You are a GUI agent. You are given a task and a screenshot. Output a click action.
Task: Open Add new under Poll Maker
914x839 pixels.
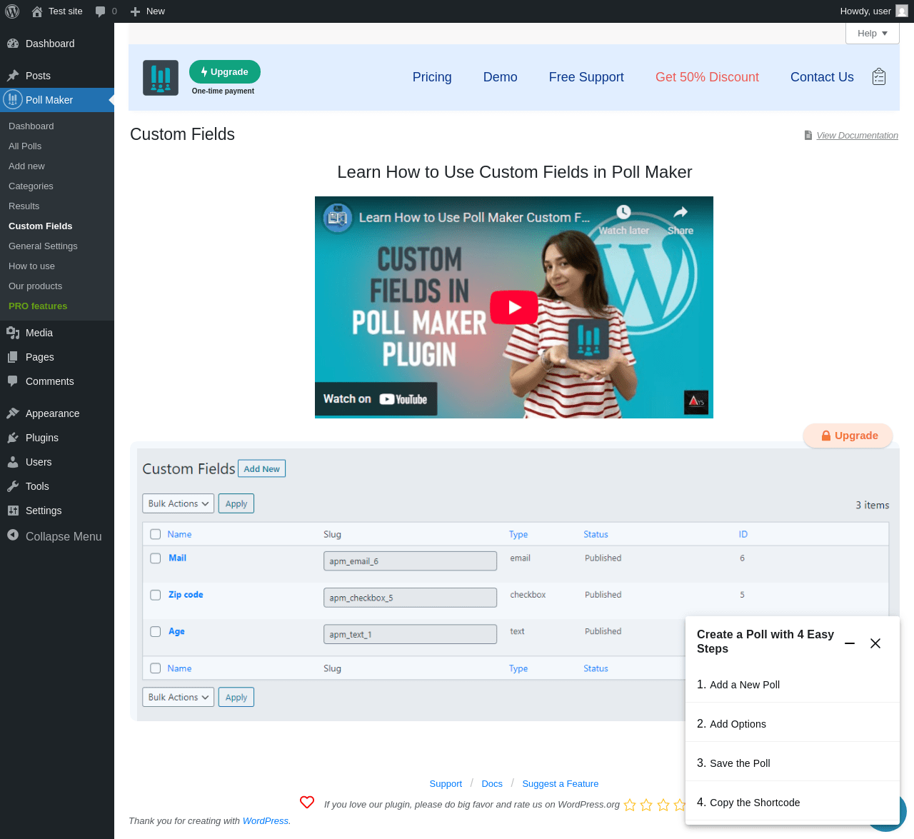26,166
